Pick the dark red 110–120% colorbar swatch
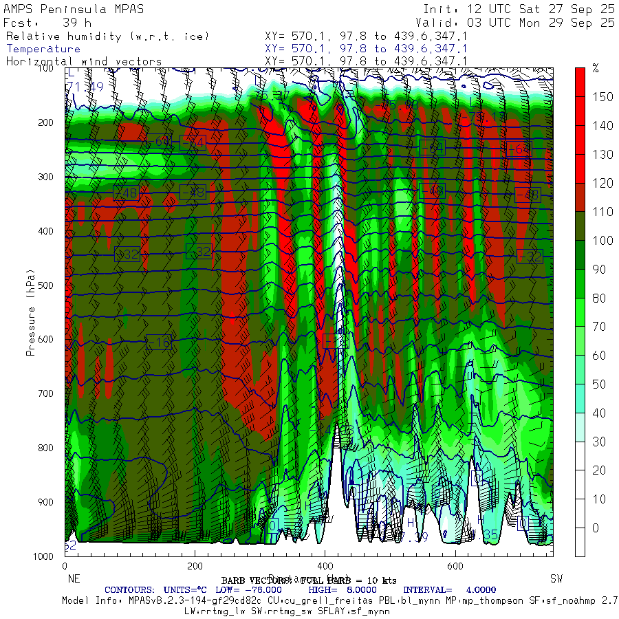 pos(580,197)
